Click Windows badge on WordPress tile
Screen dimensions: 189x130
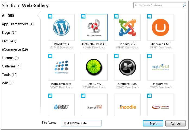pos(50,16)
